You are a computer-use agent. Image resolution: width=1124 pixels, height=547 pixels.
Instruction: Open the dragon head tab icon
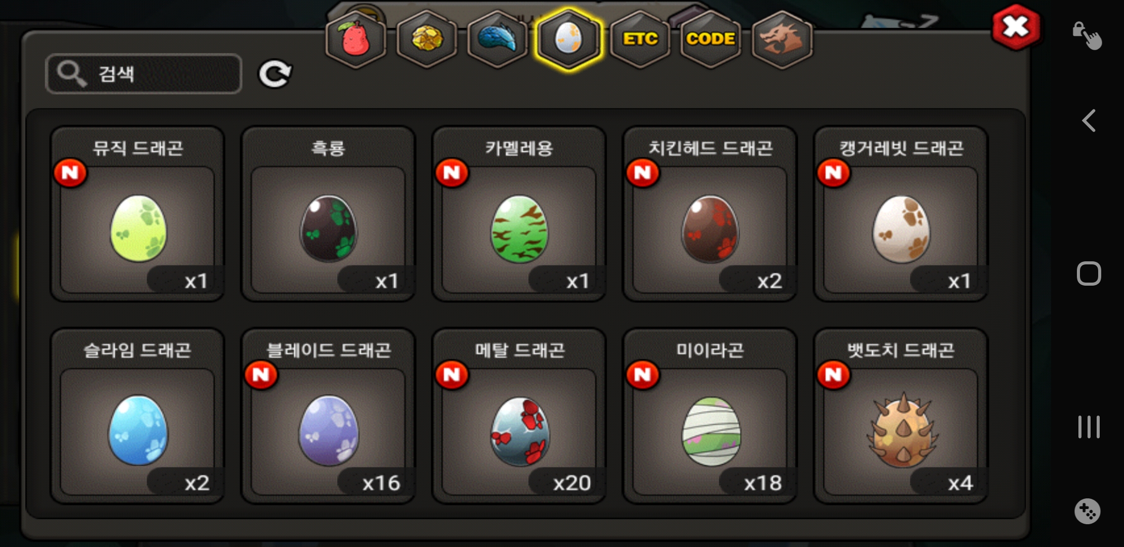pos(782,40)
